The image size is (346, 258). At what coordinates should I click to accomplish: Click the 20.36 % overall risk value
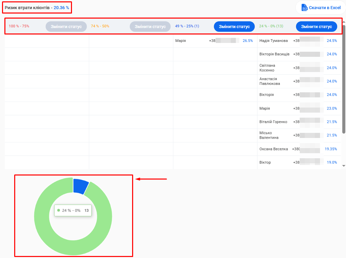tap(61, 7)
